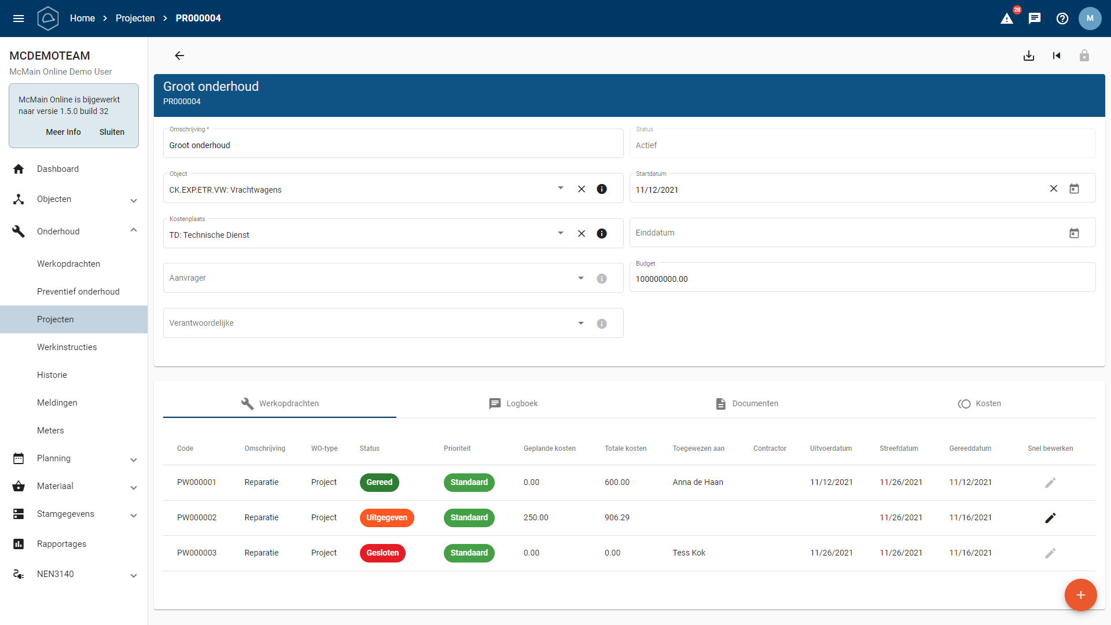Click the back arrow

[x=179, y=56]
